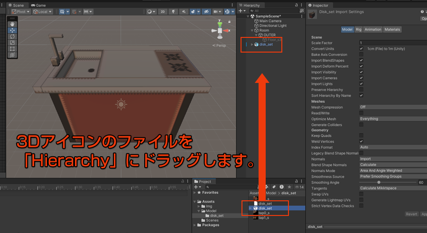
Task: Select the Rotate tool
Action: click(x=12, y=36)
